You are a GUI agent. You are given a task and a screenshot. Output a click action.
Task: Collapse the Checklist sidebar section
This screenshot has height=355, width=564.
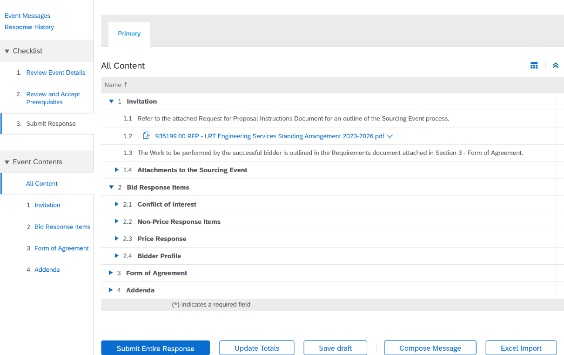point(7,51)
